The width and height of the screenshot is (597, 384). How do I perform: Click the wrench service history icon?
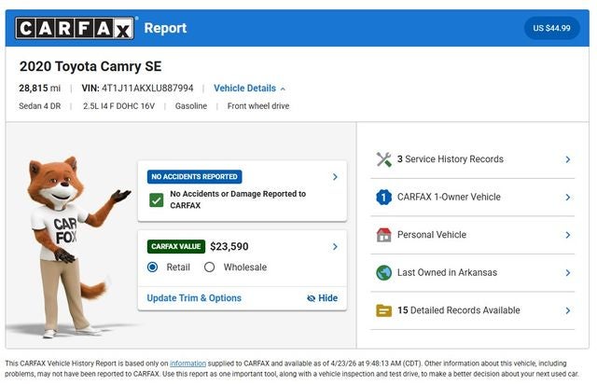click(383, 159)
